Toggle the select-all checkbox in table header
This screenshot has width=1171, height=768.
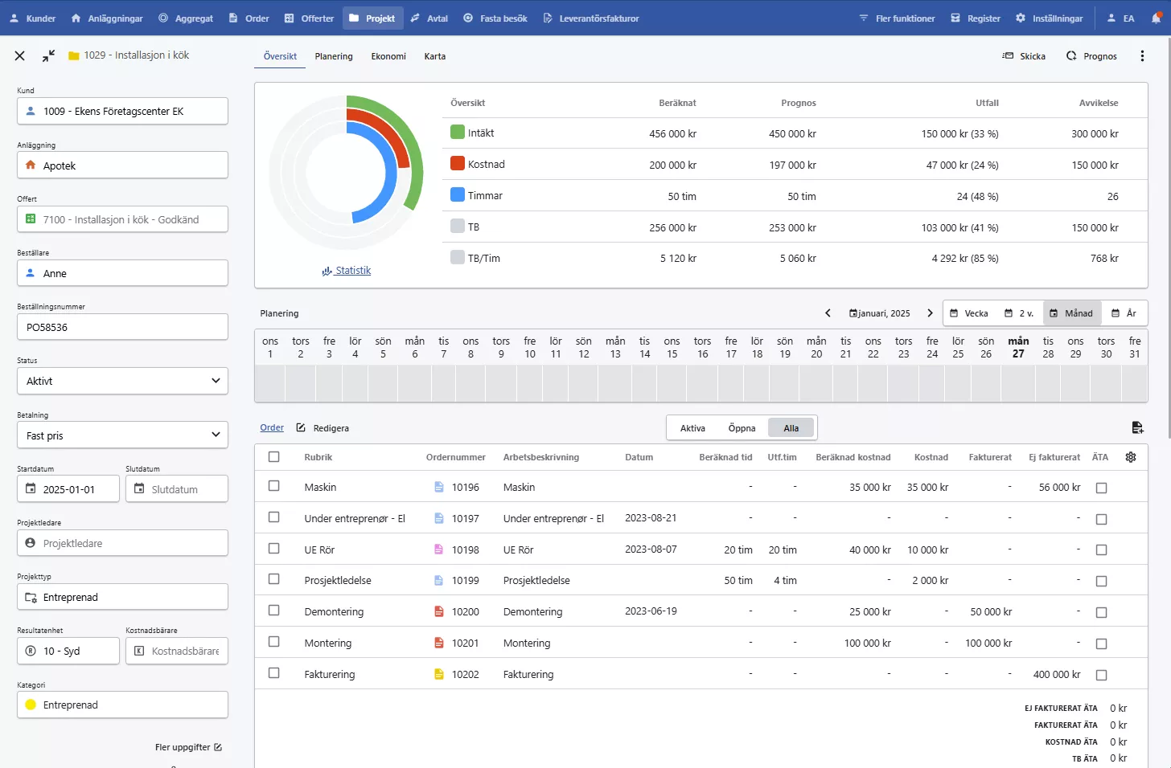coord(274,457)
